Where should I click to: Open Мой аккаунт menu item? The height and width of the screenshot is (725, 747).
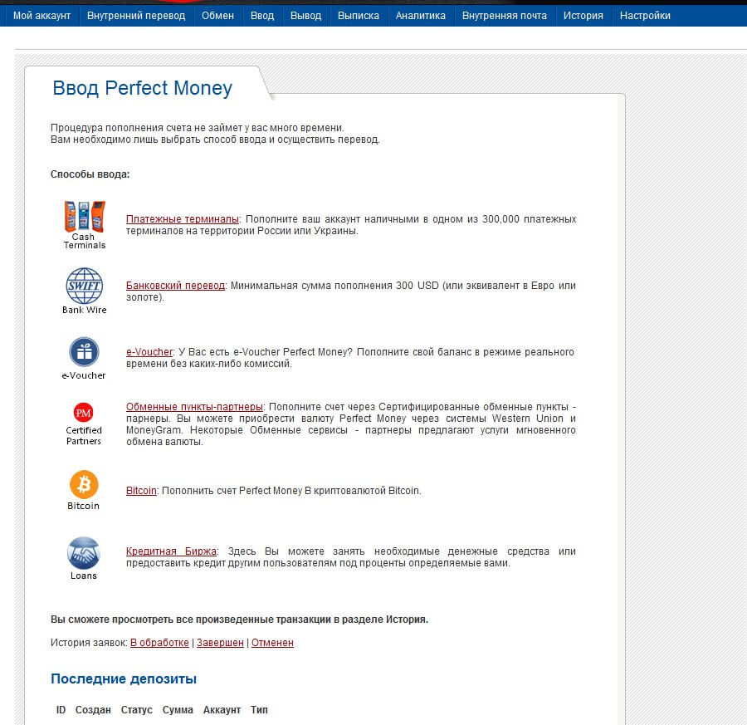click(42, 16)
